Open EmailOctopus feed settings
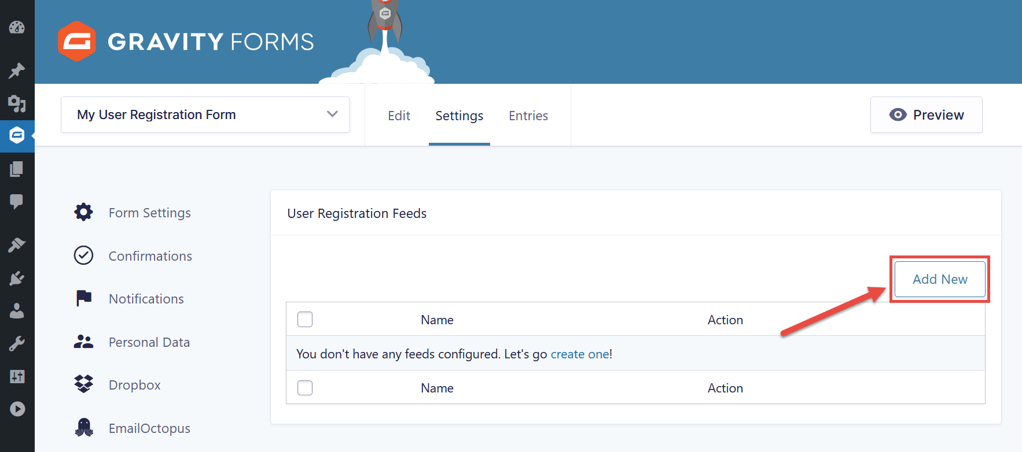Image resolution: width=1022 pixels, height=452 pixels. (x=150, y=428)
